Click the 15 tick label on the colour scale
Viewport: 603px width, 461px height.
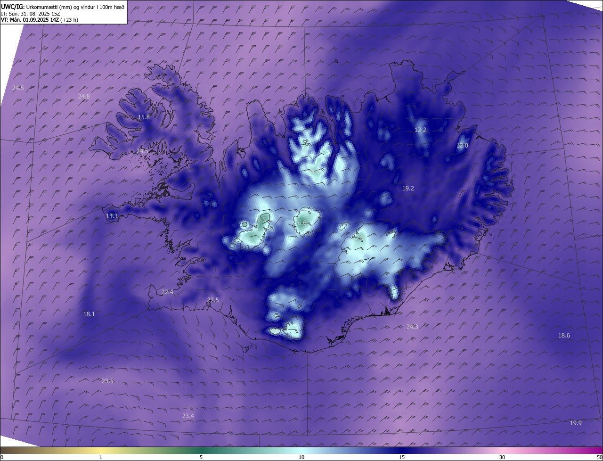tap(402, 457)
